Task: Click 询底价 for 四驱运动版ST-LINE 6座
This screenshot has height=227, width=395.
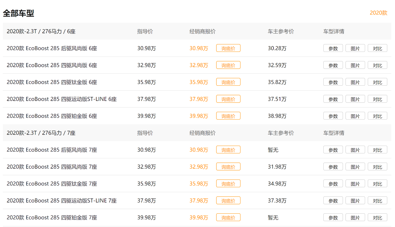Action: coord(228,99)
